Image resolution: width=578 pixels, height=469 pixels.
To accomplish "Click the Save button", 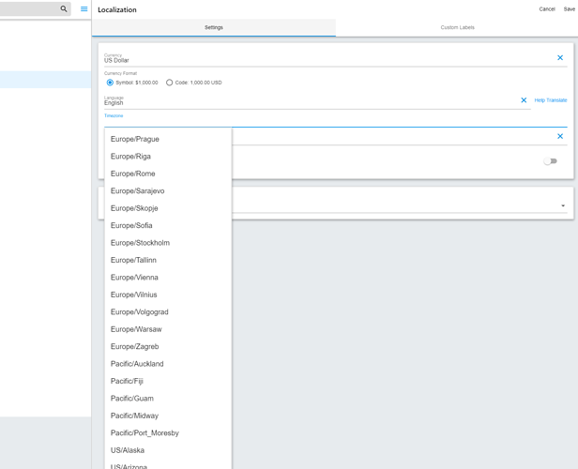I will pos(570,9).
